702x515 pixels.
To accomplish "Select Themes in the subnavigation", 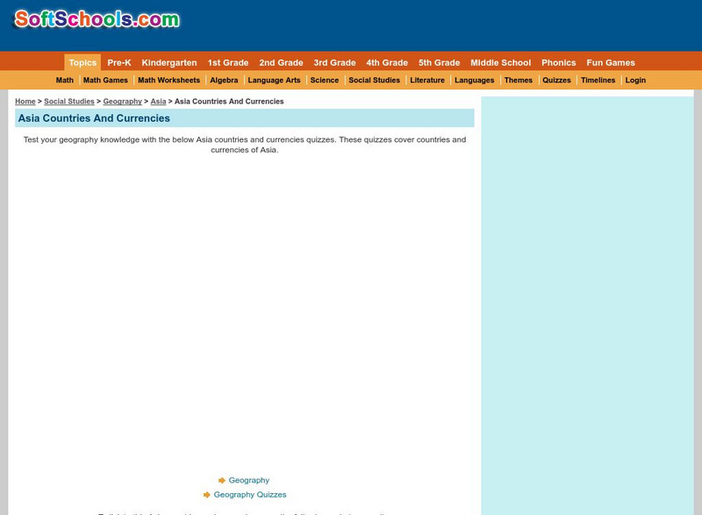I will tap(518, 80).
